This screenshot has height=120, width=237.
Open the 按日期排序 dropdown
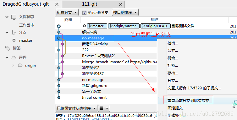[125, 12]
